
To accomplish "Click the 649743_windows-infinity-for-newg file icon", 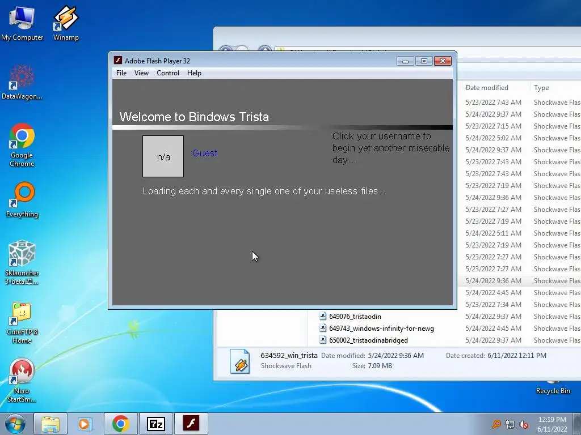I will pyautogui.click(x=323, y=328).
